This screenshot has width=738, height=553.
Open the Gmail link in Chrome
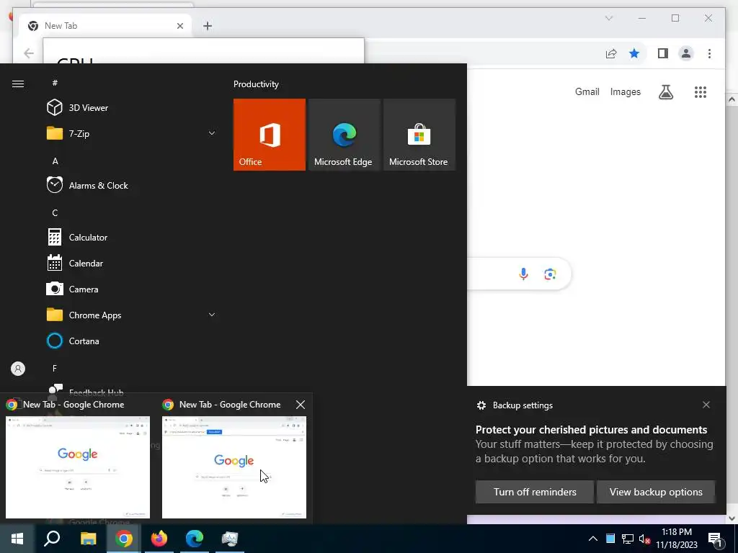[587, 91]
